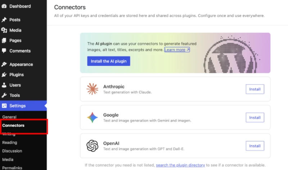
Task: Click the Anthropic starburst logo
Action: tap(93, 89)
